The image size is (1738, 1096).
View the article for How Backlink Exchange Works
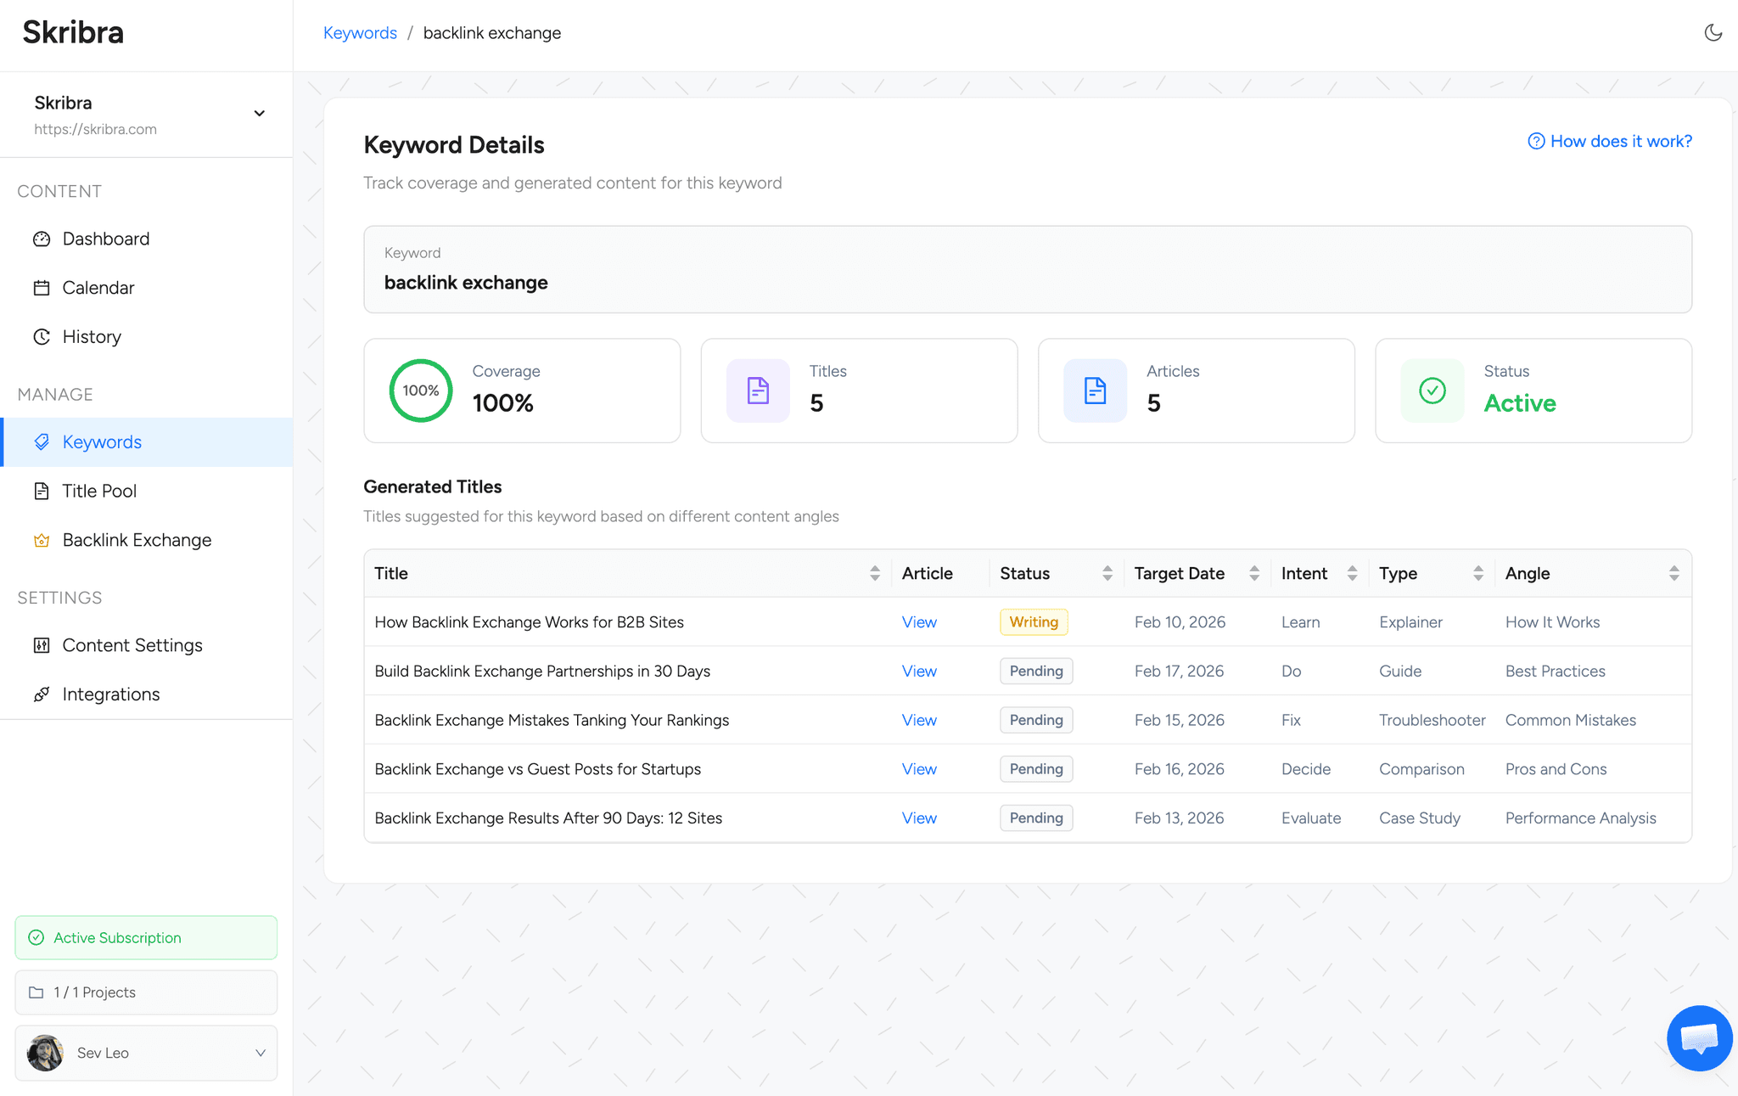[918, 621]
